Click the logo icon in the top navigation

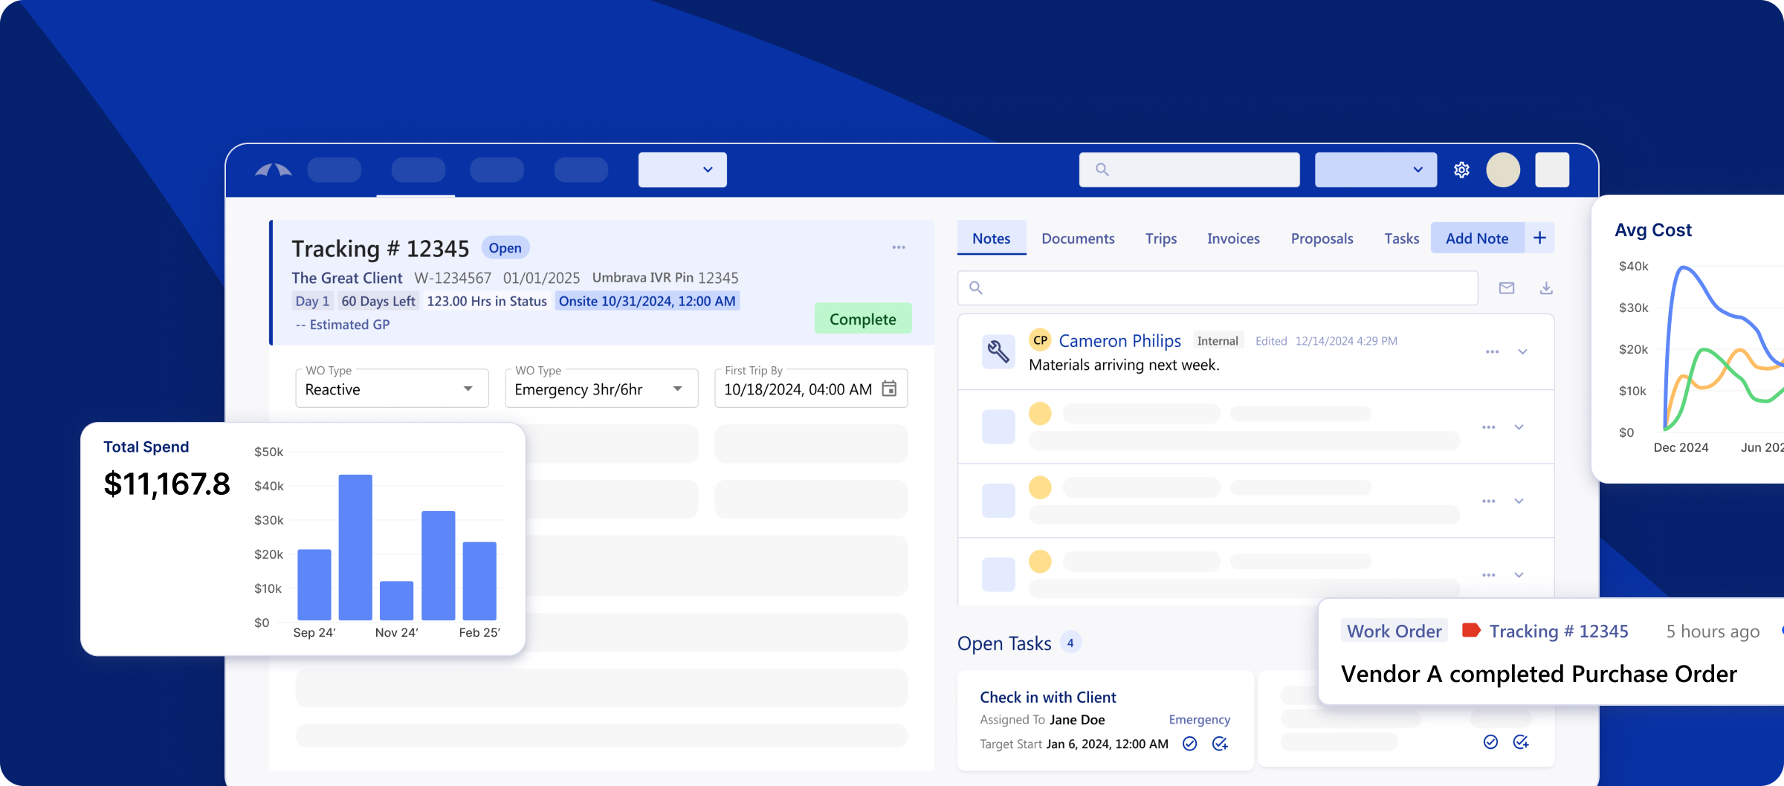(273, 171)
